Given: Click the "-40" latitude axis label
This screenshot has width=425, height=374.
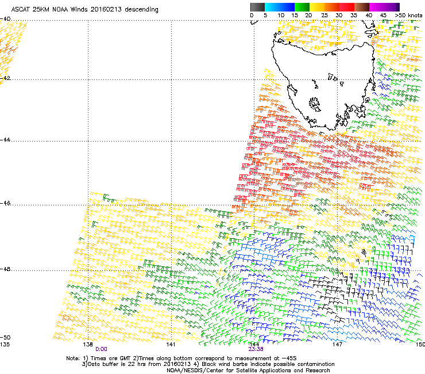Looking at the screenshot, I should (x=5, y=19).
